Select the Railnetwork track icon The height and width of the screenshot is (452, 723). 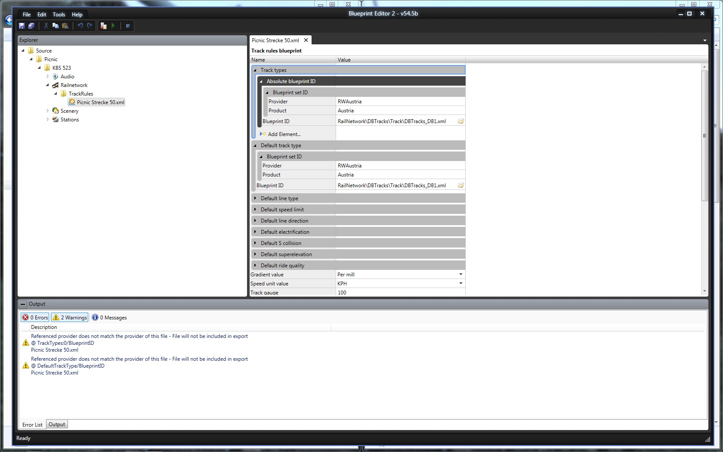click(56, 85)
